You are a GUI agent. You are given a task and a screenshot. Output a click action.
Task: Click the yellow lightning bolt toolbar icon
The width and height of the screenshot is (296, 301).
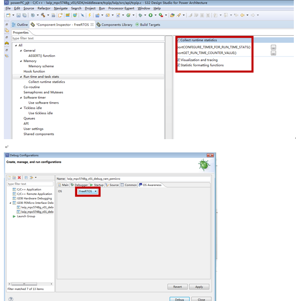tap(89, 15)
